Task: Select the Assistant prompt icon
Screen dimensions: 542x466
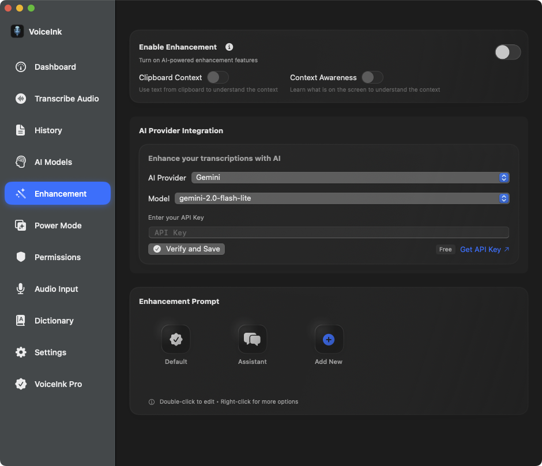Action: (x=253, y=339)
